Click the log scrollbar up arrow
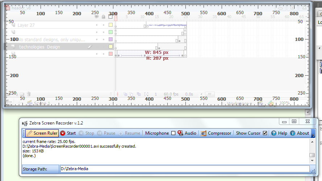Screen dimensions: 322x181 click(312, 142)
